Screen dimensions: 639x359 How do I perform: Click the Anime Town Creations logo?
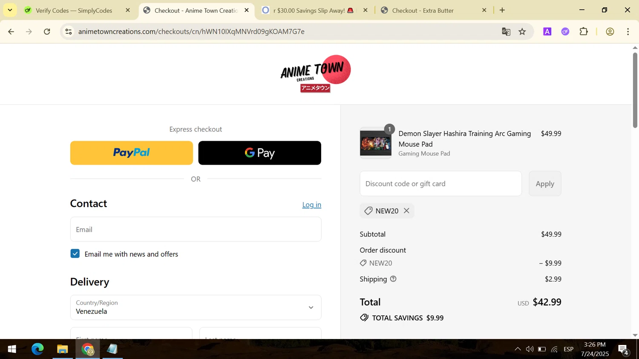point(316,74)
